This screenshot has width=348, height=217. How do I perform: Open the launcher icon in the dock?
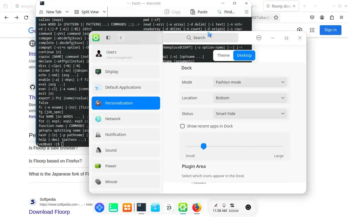tap(100, 208)
